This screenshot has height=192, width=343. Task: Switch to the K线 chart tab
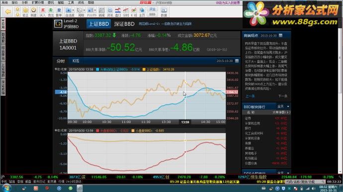[x=76, y=61]
